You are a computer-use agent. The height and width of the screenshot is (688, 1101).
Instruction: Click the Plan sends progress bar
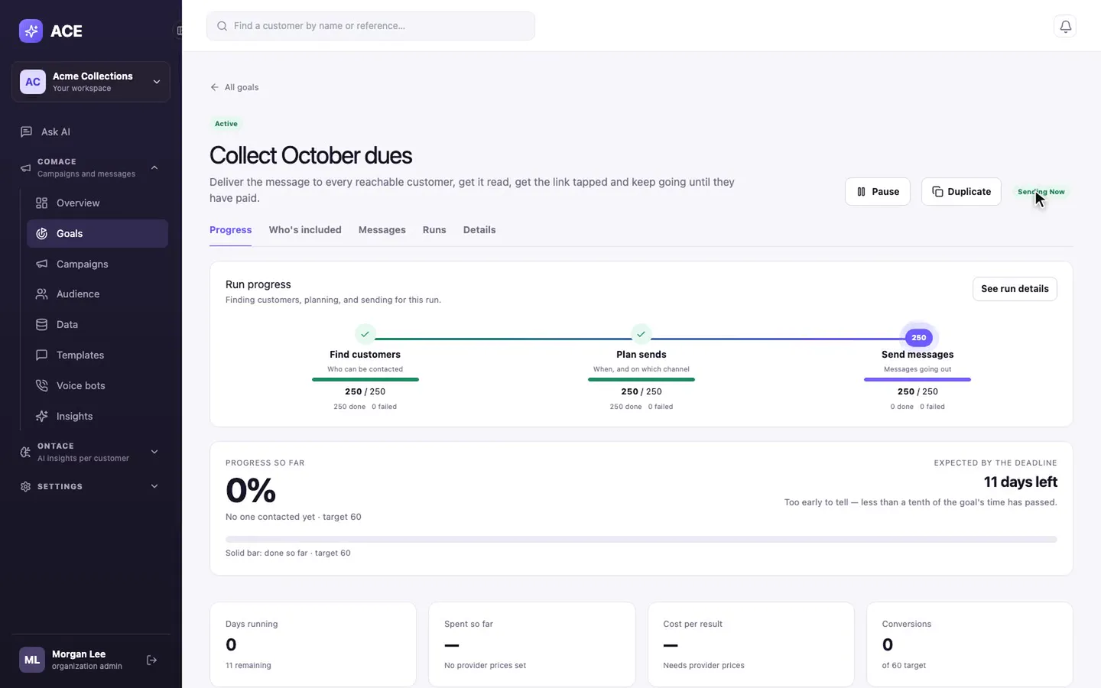641,379
